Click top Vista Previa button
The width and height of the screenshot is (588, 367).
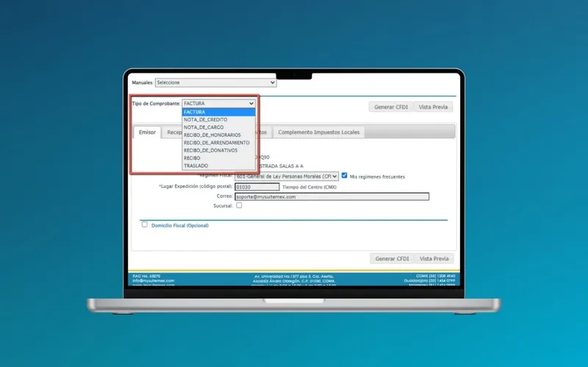(433, 106)
